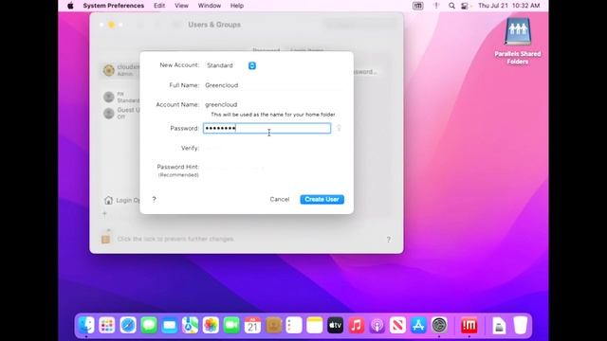Screen dimensions: 607x341
Task: Open News from the Dock
Action: 397,325
